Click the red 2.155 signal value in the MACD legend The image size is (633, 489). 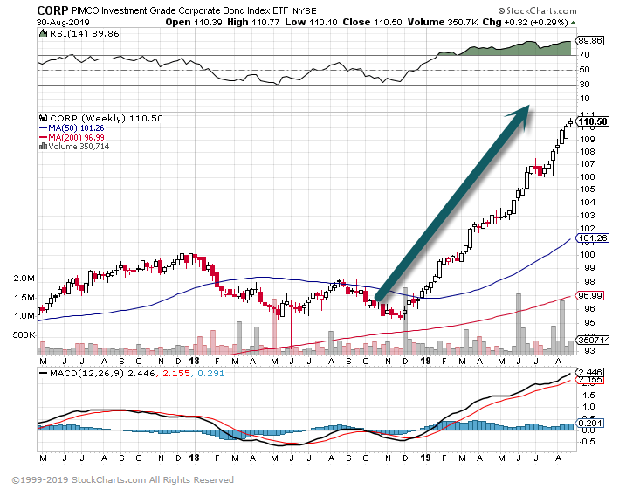176,374
